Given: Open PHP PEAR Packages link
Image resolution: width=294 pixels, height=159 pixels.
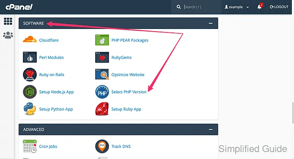Looking at the screenshot, I should pos(130,40).
